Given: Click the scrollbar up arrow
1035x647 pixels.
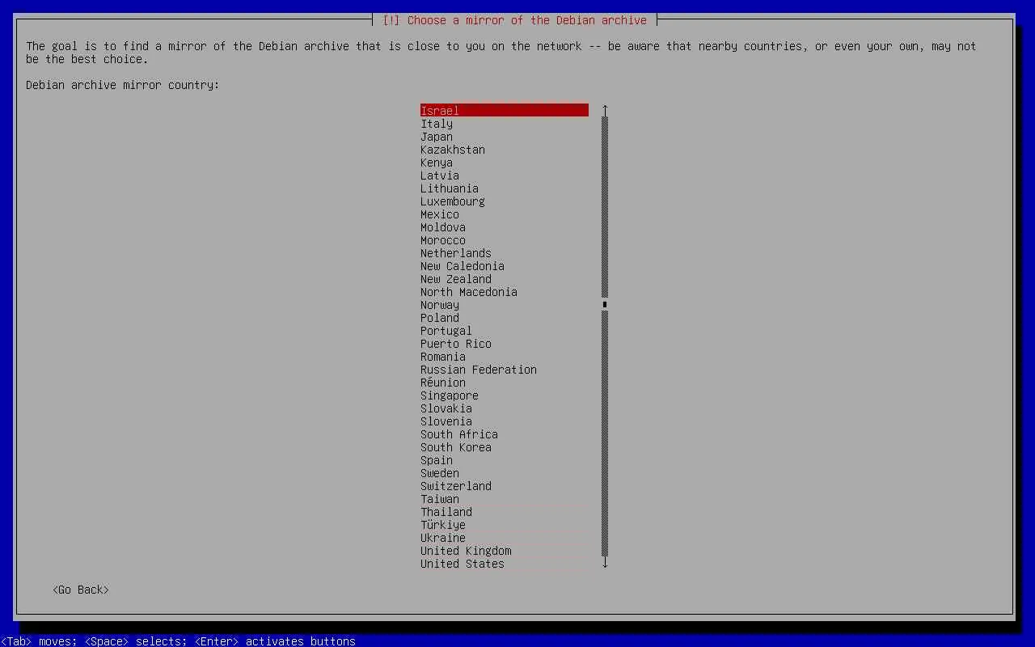Looking at the screenshot, I should (x=605, y=110).
